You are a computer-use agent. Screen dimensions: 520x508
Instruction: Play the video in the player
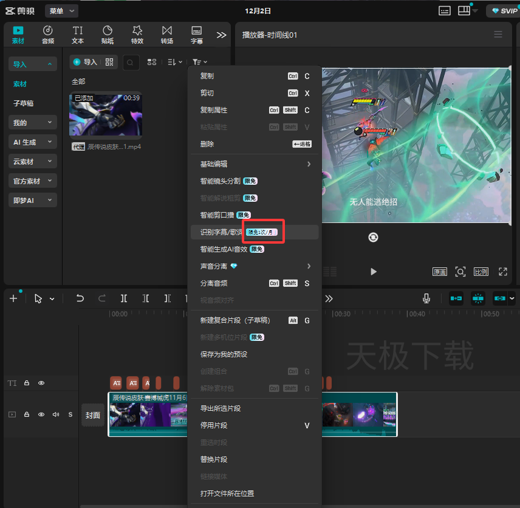(374, 272)
